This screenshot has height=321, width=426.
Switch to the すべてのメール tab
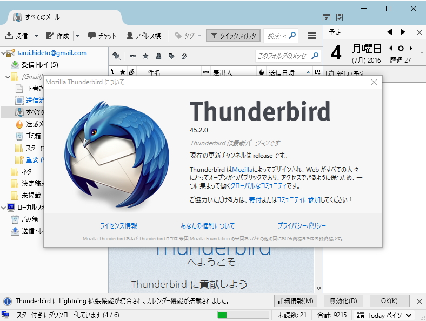65,17
